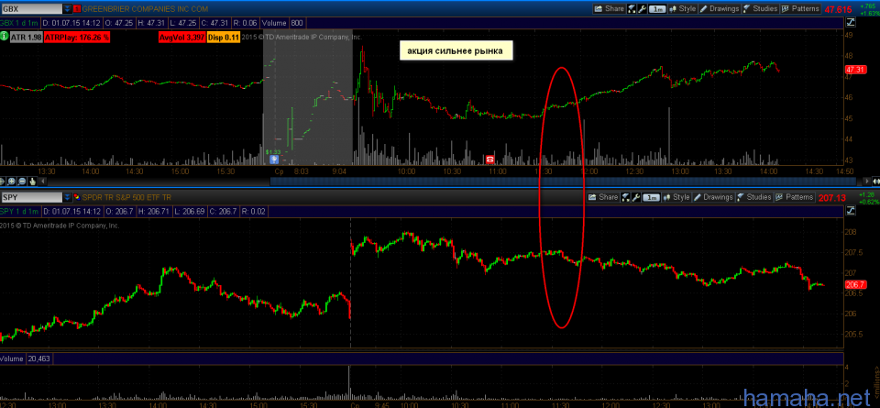
Task: Click the GBX header date 01.07.15 14:12
Action: pos(71,23)
